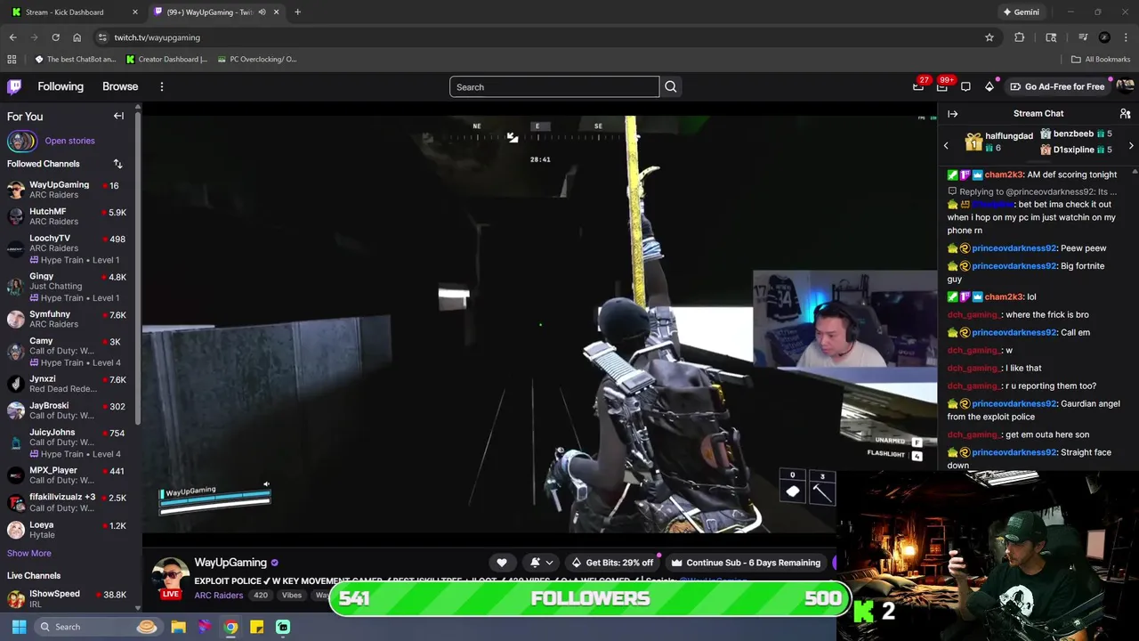Open Chrome apps grid icon
The width and height of the screenshot is (1139, 641).
[x=12, y=59]
